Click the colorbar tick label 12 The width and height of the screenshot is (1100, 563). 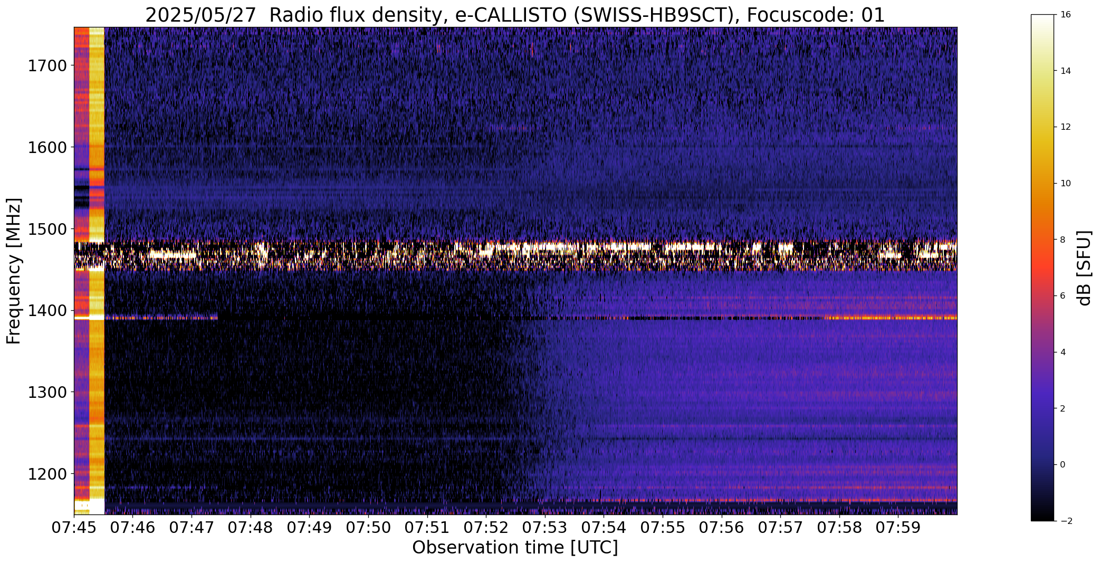[1065, 127]
